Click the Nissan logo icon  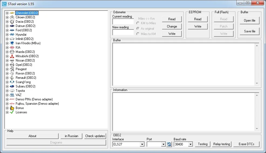(12, 60)
